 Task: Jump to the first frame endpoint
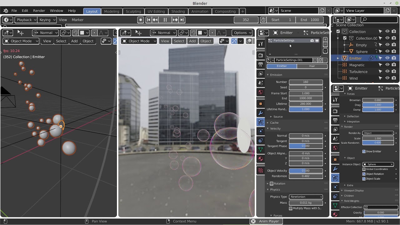148,20
